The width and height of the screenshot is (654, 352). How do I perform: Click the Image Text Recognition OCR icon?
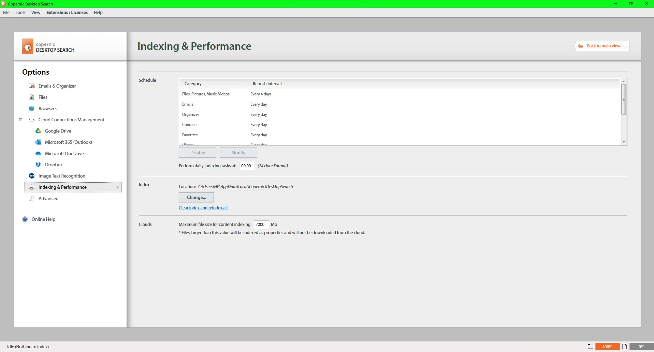pos(32,176)
